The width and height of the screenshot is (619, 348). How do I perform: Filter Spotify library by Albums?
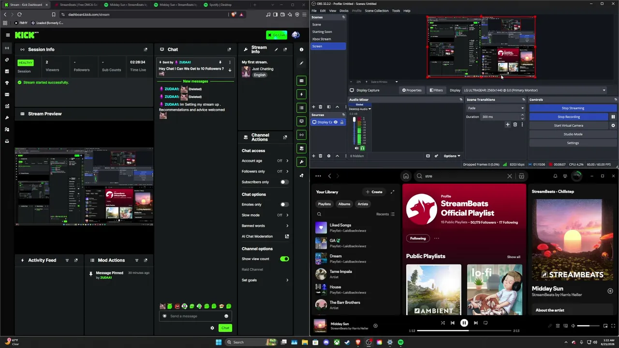[344, 204]
